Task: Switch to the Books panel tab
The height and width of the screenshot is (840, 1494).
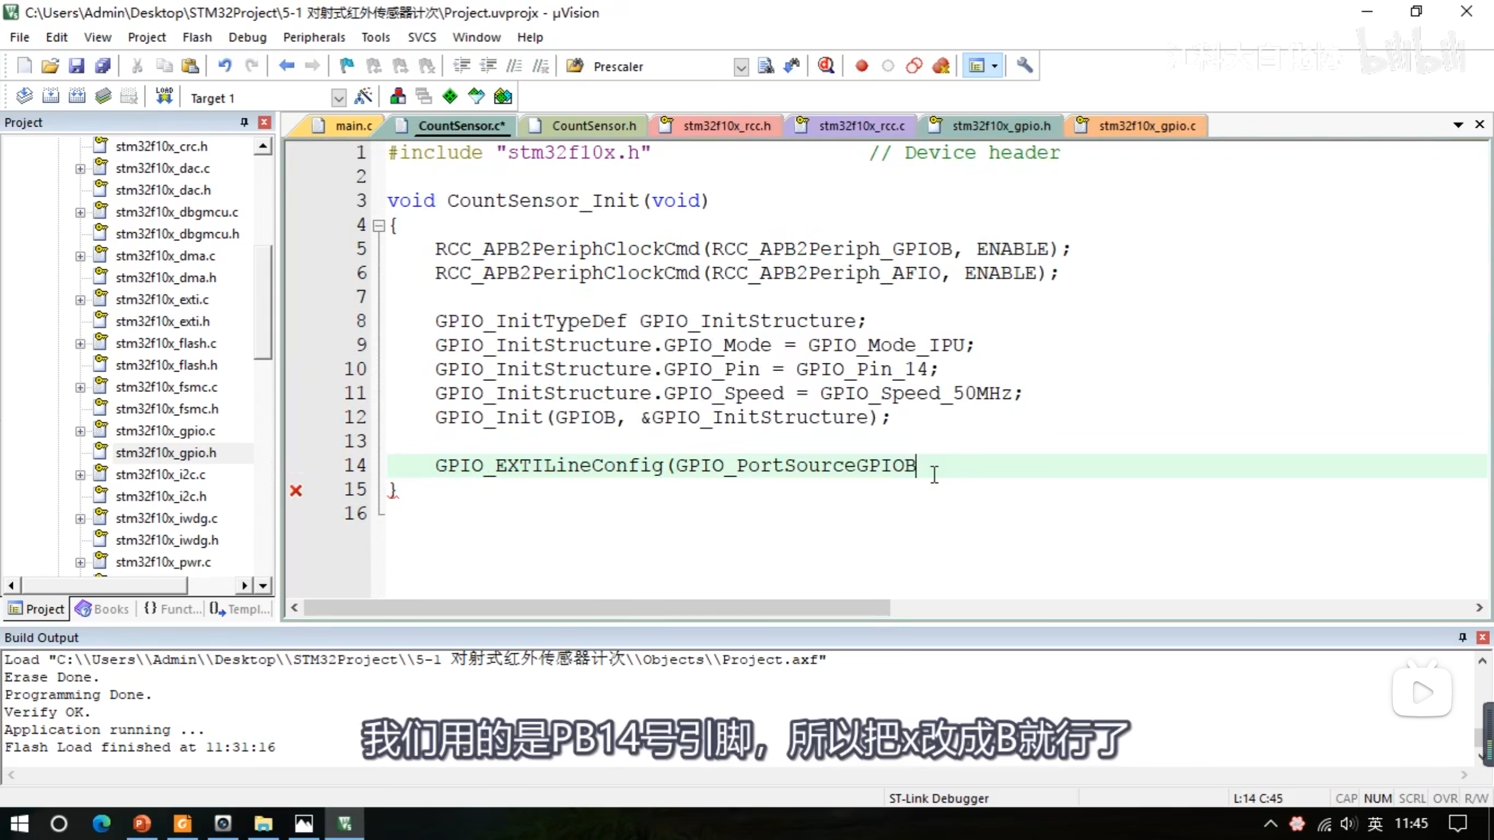Action: tap(103, 608)
